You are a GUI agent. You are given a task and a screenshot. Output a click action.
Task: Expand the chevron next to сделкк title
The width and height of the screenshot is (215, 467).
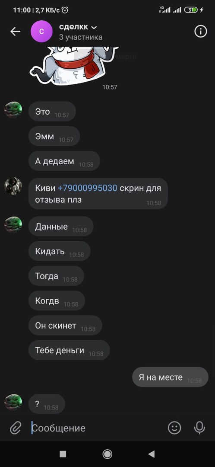click(x=94, y=27)
